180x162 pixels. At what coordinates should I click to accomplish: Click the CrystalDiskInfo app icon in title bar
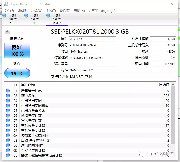coord(6,4)
